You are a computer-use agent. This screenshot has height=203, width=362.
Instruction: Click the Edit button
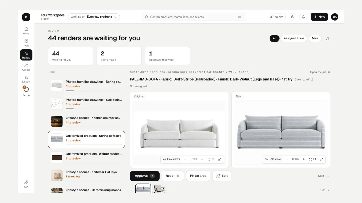(222, 176)
